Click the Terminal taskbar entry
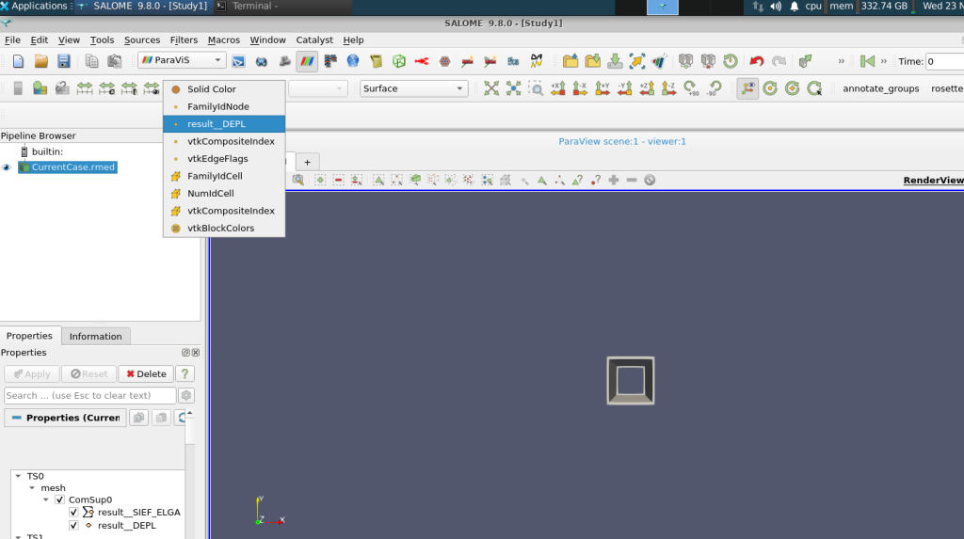 pyautogui.click(x=254, y=7)
